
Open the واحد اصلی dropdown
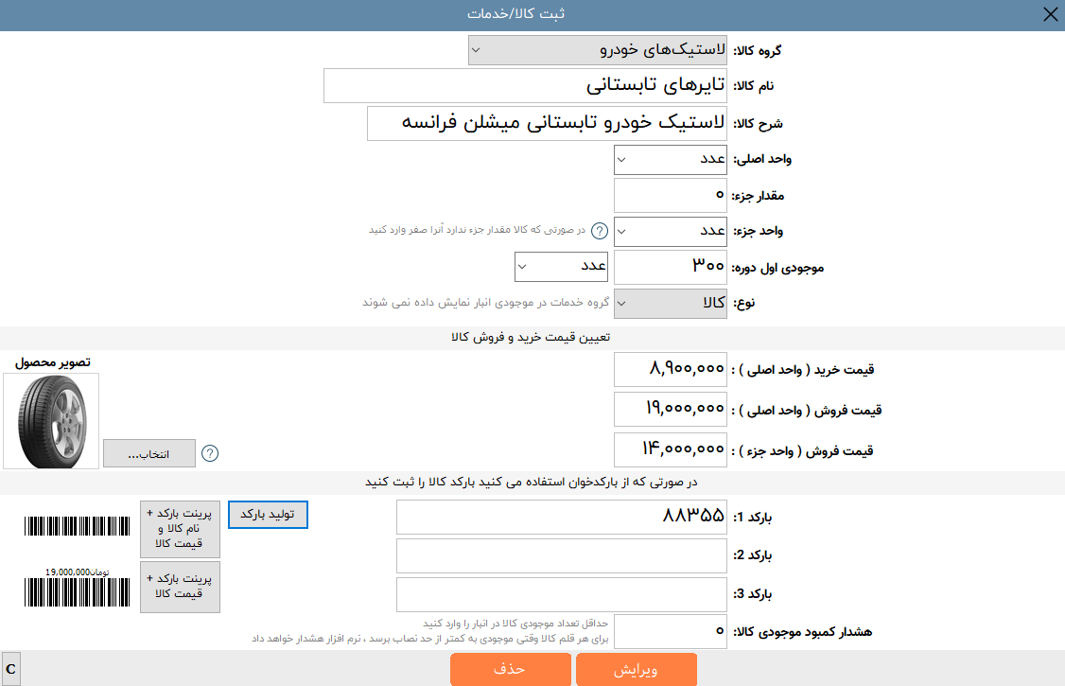click(671, 160)
